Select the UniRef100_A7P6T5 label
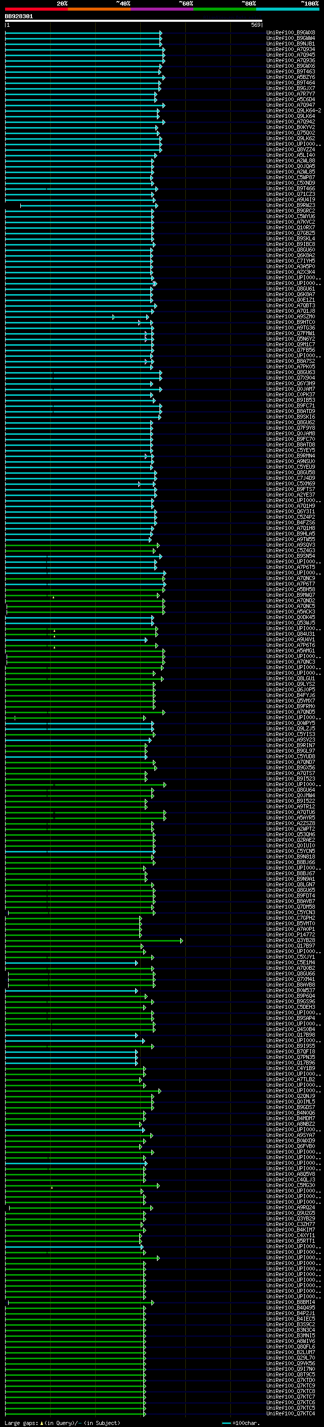The image size is (324, 1427). click(291, 567)
